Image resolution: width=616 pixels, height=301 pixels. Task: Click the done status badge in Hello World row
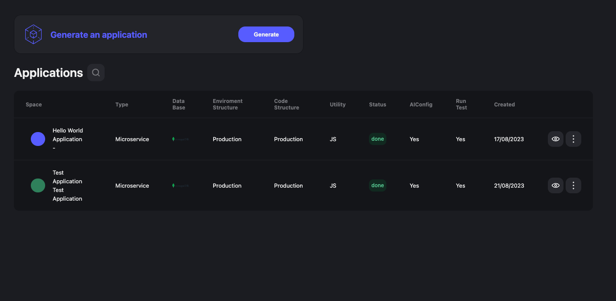coord(377,139)
